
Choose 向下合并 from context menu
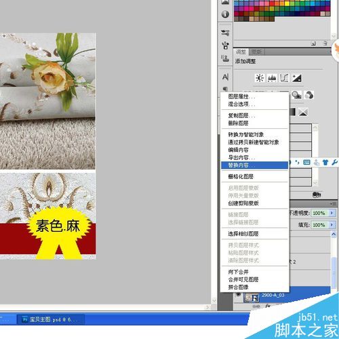(255, 272)
